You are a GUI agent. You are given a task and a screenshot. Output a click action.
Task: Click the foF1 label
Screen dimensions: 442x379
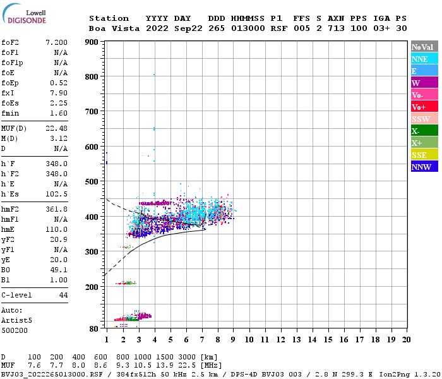coord(10,52)
